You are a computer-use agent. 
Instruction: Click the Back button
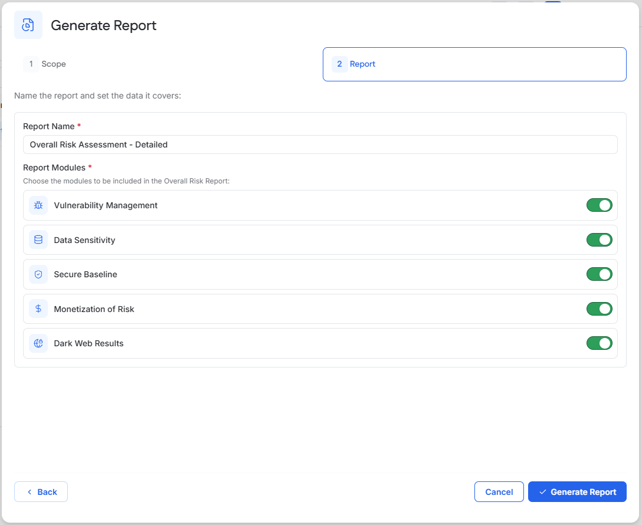pos(41,491)
